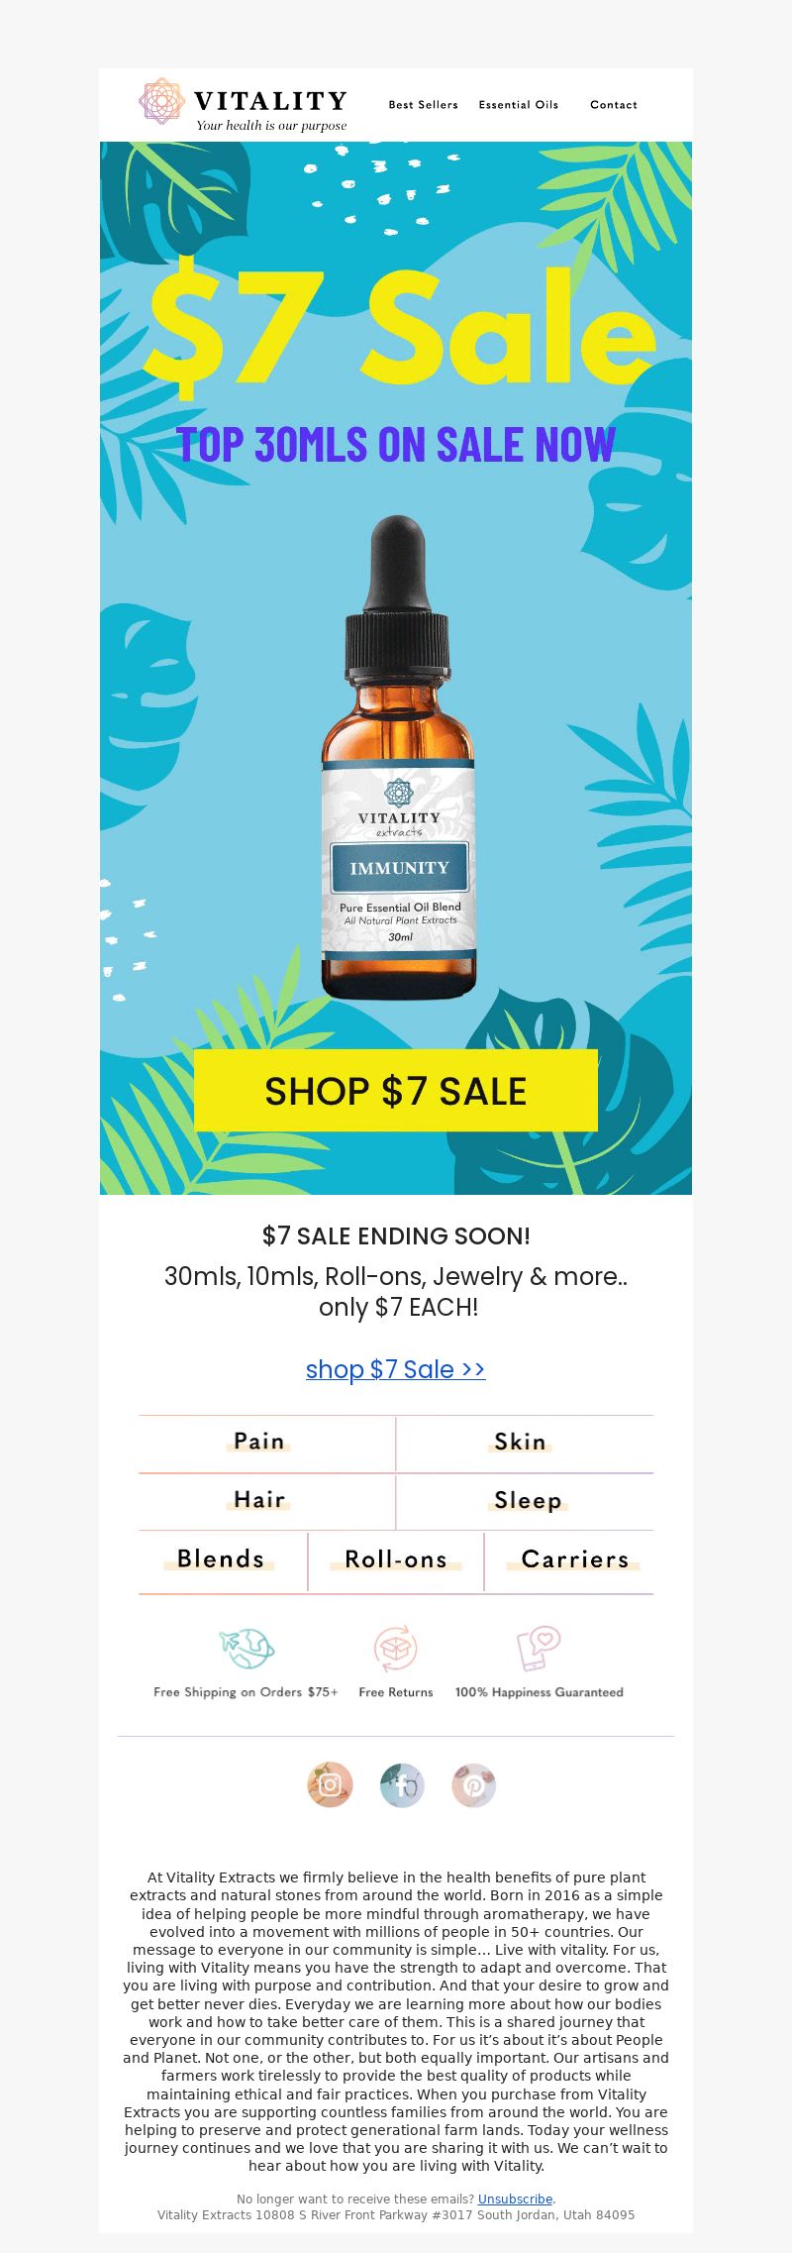Click the yellow SHOP $7 SALE button
Screen dimensions: 792x2253
[396, 1090]
